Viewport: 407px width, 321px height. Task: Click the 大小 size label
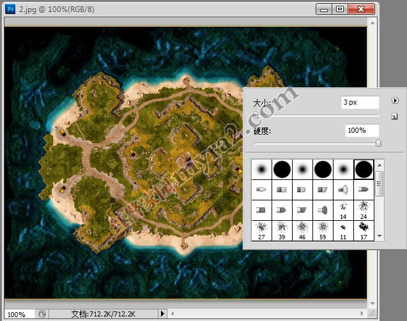(x=262, y=103)
